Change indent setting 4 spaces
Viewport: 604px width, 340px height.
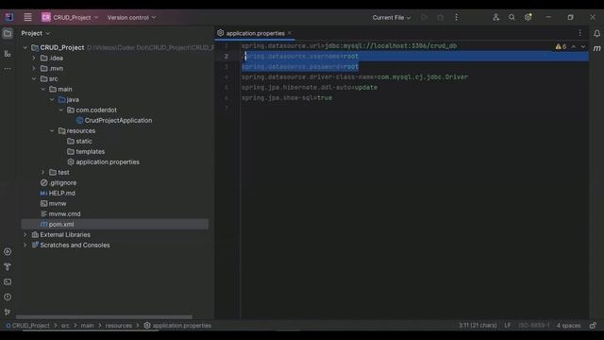(x=568, y=326)
